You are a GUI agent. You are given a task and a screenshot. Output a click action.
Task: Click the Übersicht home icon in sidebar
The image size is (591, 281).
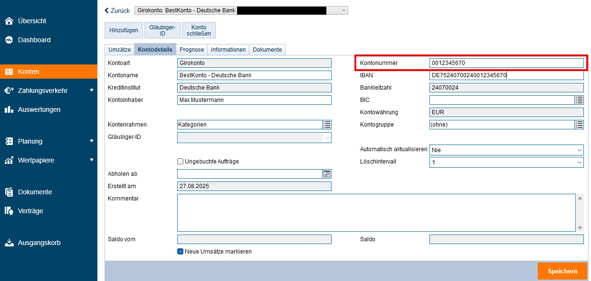[x=9, y=21]
